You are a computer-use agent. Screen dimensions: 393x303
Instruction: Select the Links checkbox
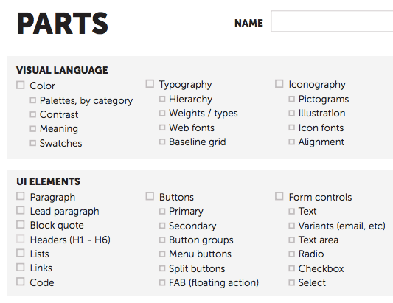tap(21, 268)
